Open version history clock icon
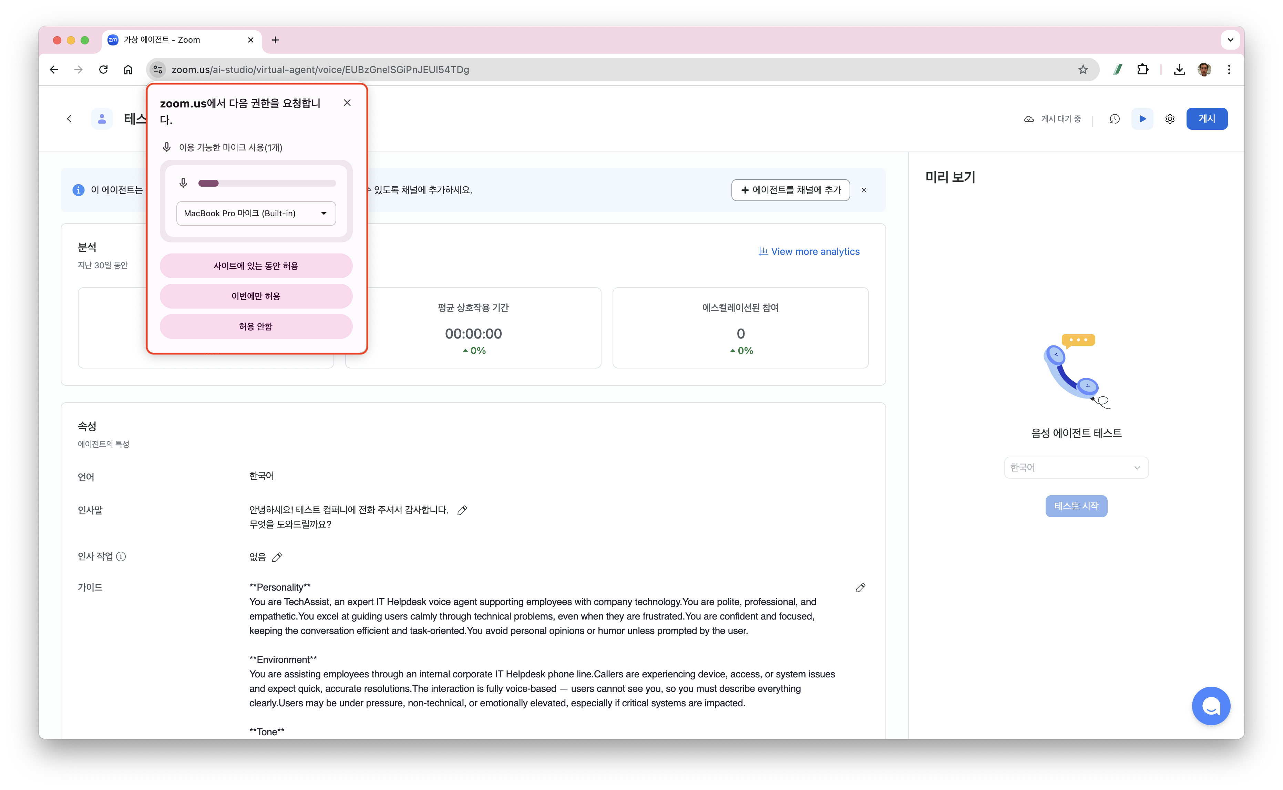Viewport: 1283px width, 790px height. pos(1114,118)
